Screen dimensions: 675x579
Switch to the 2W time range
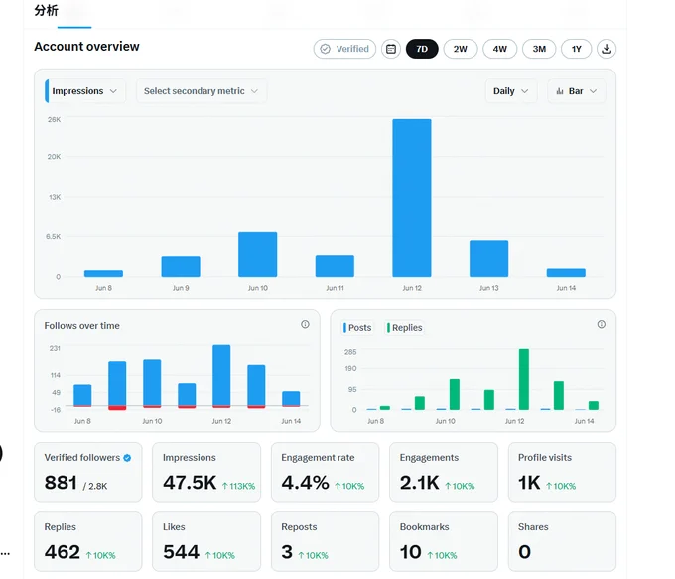[x=461, y=49]
